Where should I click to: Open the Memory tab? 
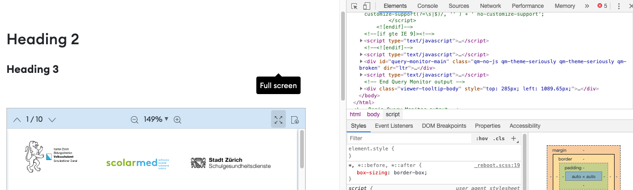click(x=565, y=6)
